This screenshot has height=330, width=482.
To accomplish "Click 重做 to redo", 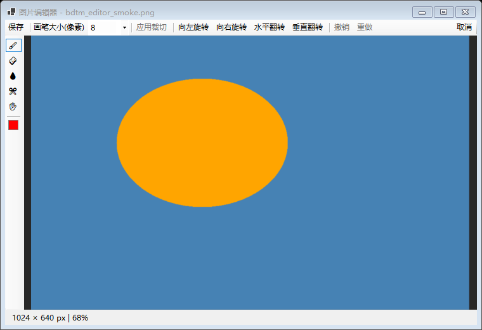I will 365,27.
